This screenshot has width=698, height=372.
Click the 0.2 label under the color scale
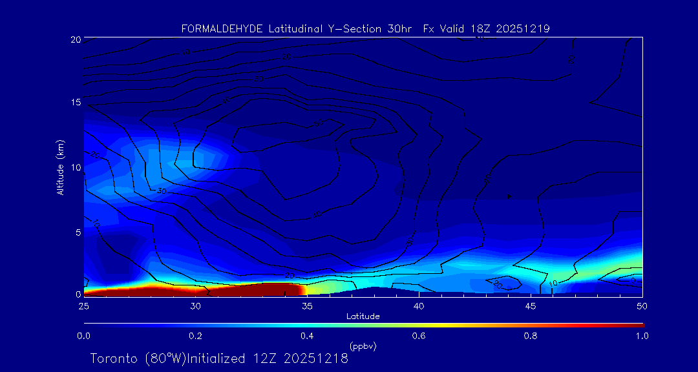195,336
